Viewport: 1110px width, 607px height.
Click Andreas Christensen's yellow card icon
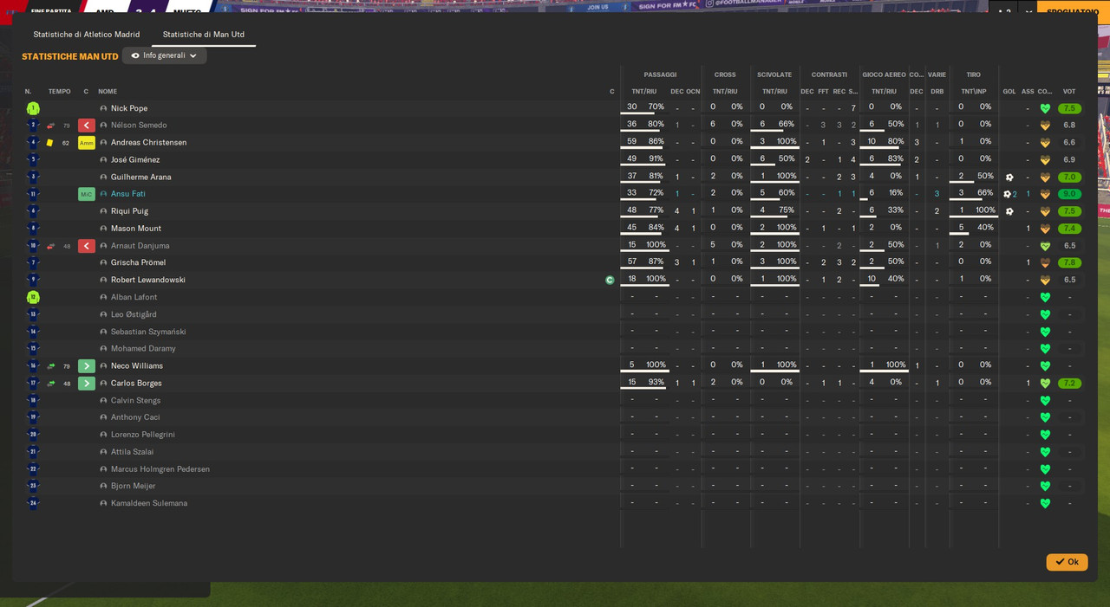click(x=50, y=143)
